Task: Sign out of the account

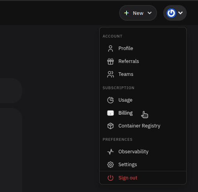Action: tap(143, 178)
